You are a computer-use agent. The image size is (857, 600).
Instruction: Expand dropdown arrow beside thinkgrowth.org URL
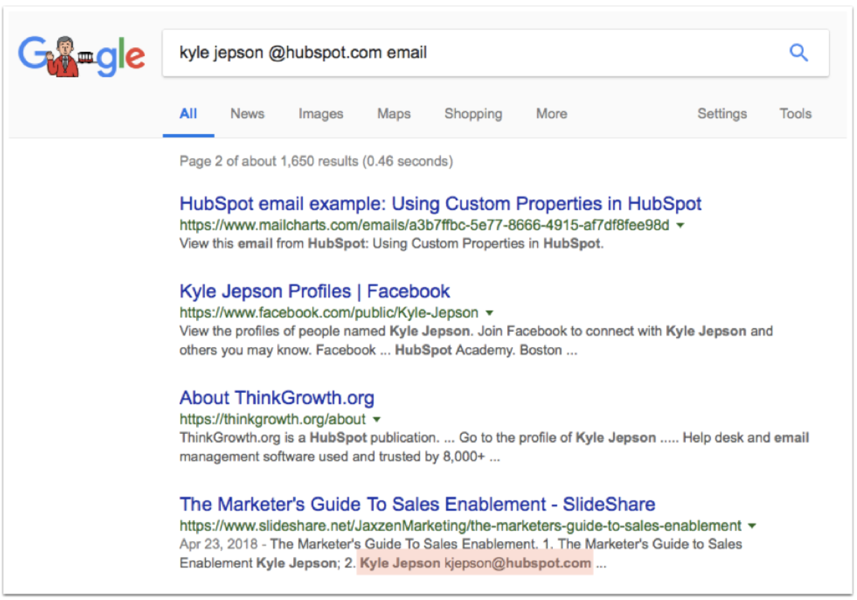tap(376, 420)
